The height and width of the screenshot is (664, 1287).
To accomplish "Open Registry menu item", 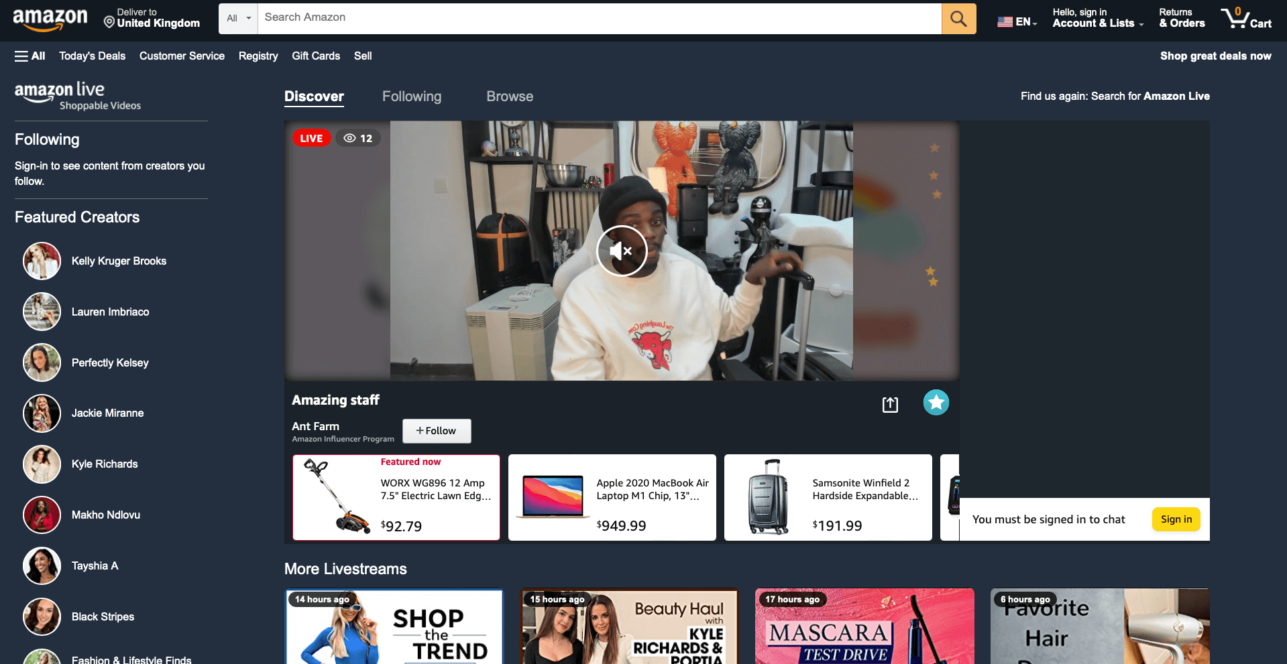I will [258, 56].
